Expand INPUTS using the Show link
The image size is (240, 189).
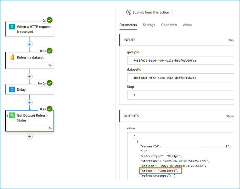(231, 40)
